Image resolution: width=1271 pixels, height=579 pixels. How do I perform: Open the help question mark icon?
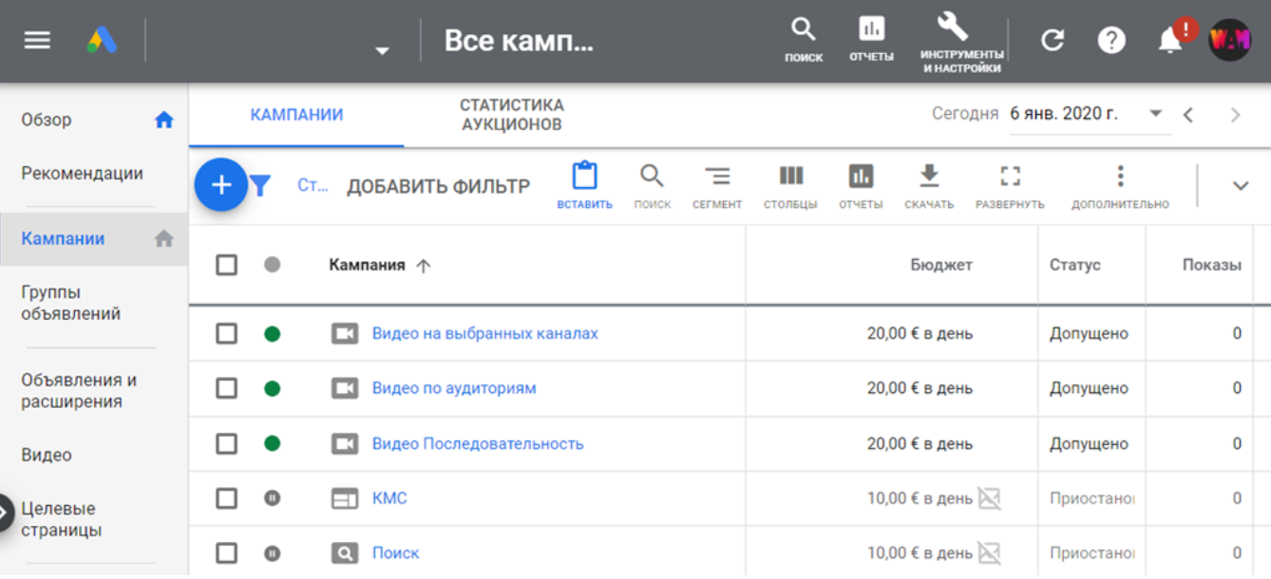point(1110,40)
